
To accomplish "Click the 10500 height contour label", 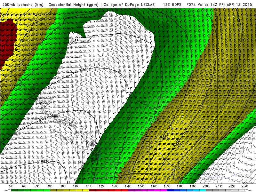I will [83, 70].
